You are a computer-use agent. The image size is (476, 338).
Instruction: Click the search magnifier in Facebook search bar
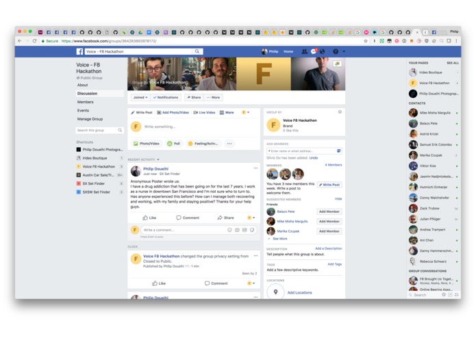pyautogui.click(x=197, y=51)
